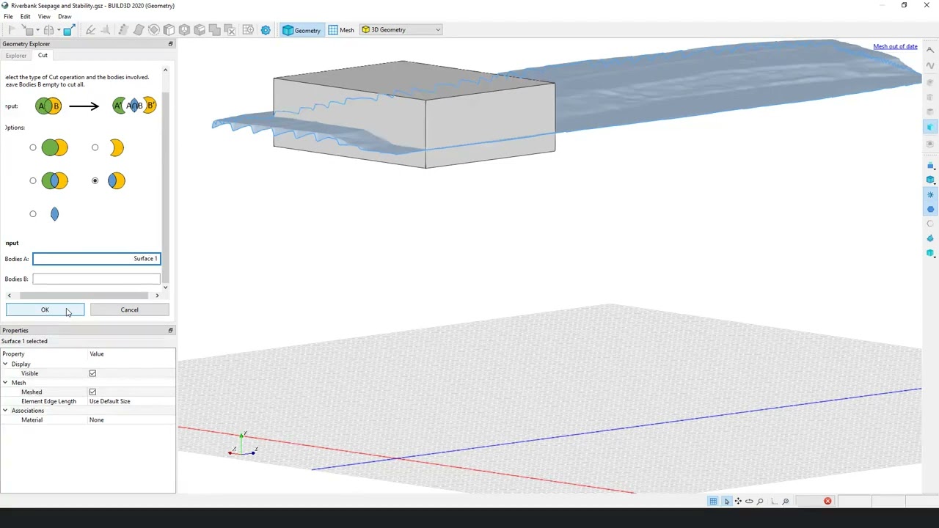Select the pointer select tool in the status bar

[x=726, y=502]
